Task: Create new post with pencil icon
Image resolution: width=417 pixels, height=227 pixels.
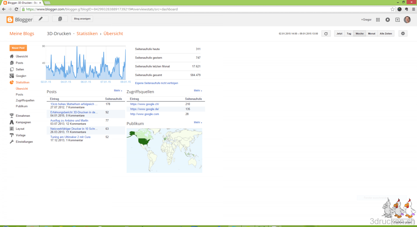Action: [41, 19]
